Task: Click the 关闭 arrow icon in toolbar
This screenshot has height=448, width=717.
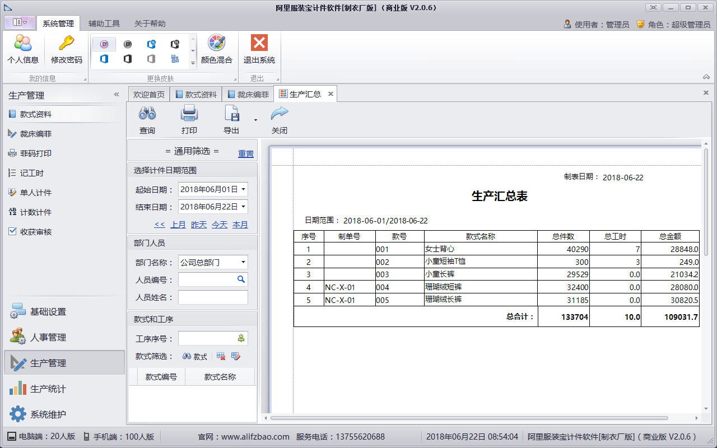Action: tap(279, 114)
